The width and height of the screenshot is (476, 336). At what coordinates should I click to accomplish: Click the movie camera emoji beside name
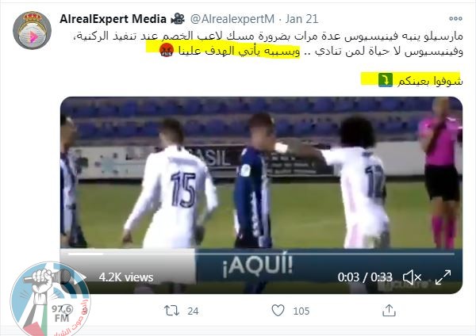pyautogui.click(x=178, y=19)
